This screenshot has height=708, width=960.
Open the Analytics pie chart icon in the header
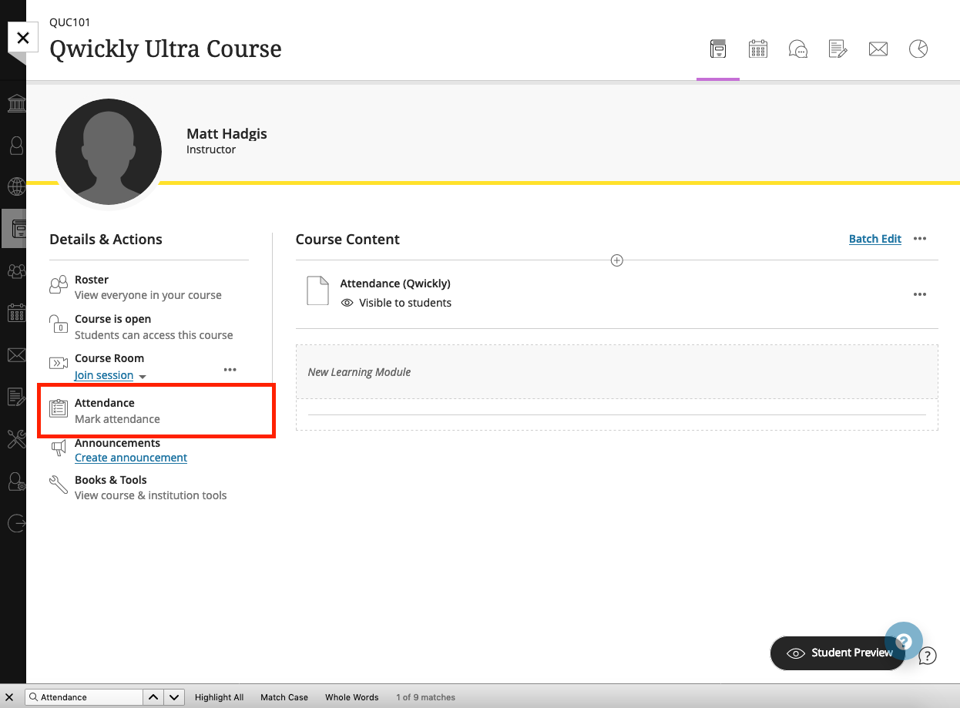click(918, 49)
